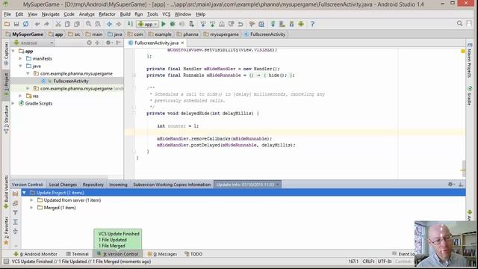Open Subversion Working Copies Information tab
Image resolution: width=478 pixels, height=269 pixels.
tap(172, 185)
